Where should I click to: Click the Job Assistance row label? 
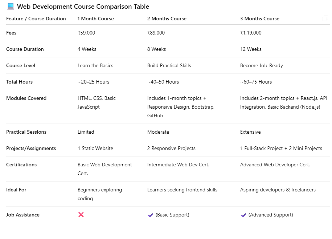22,215
